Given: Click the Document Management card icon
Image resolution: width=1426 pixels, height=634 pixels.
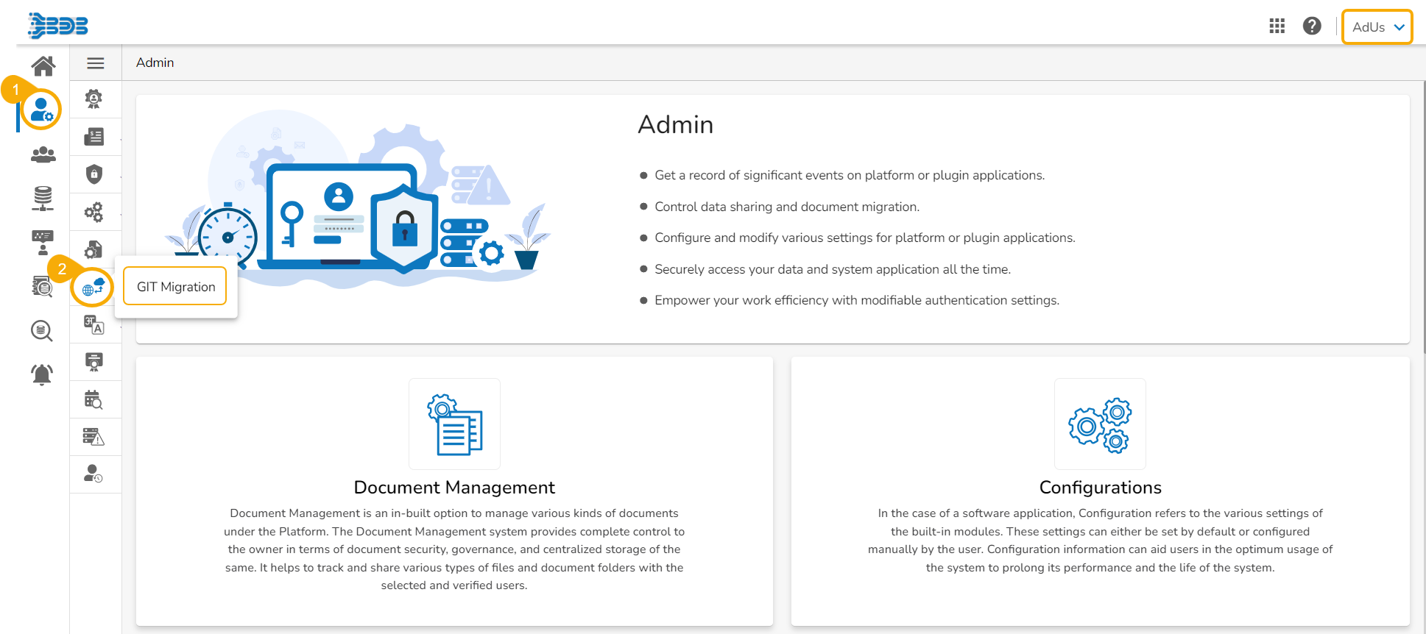Looking at the screenshot, I should (454, 424).
